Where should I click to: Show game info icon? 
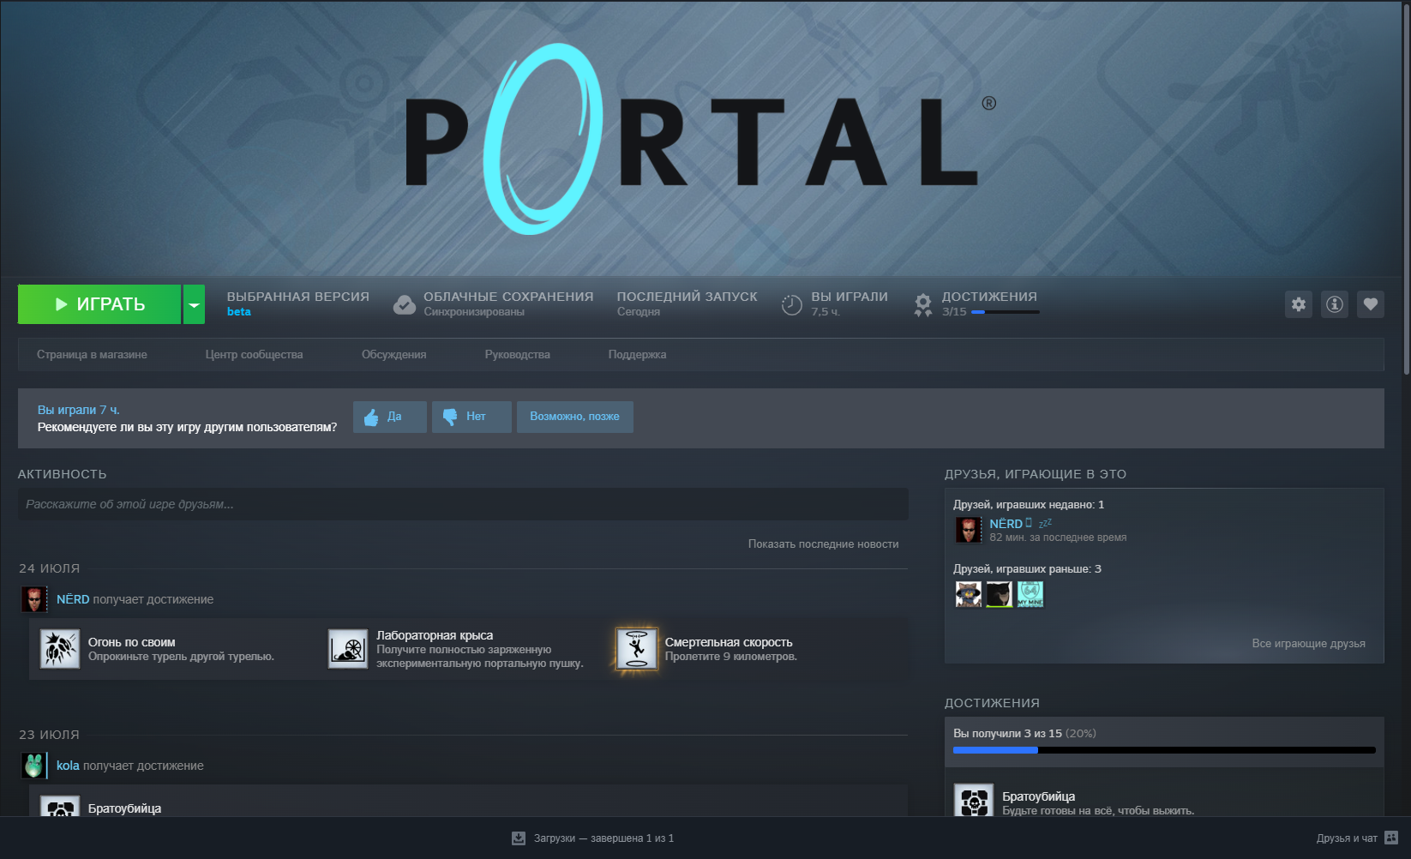pyautogui.click(x=1335, y=304)
